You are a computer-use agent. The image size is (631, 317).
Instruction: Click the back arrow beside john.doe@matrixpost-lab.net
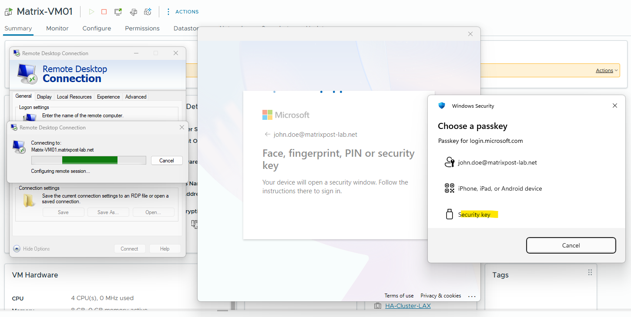[267, 134]
